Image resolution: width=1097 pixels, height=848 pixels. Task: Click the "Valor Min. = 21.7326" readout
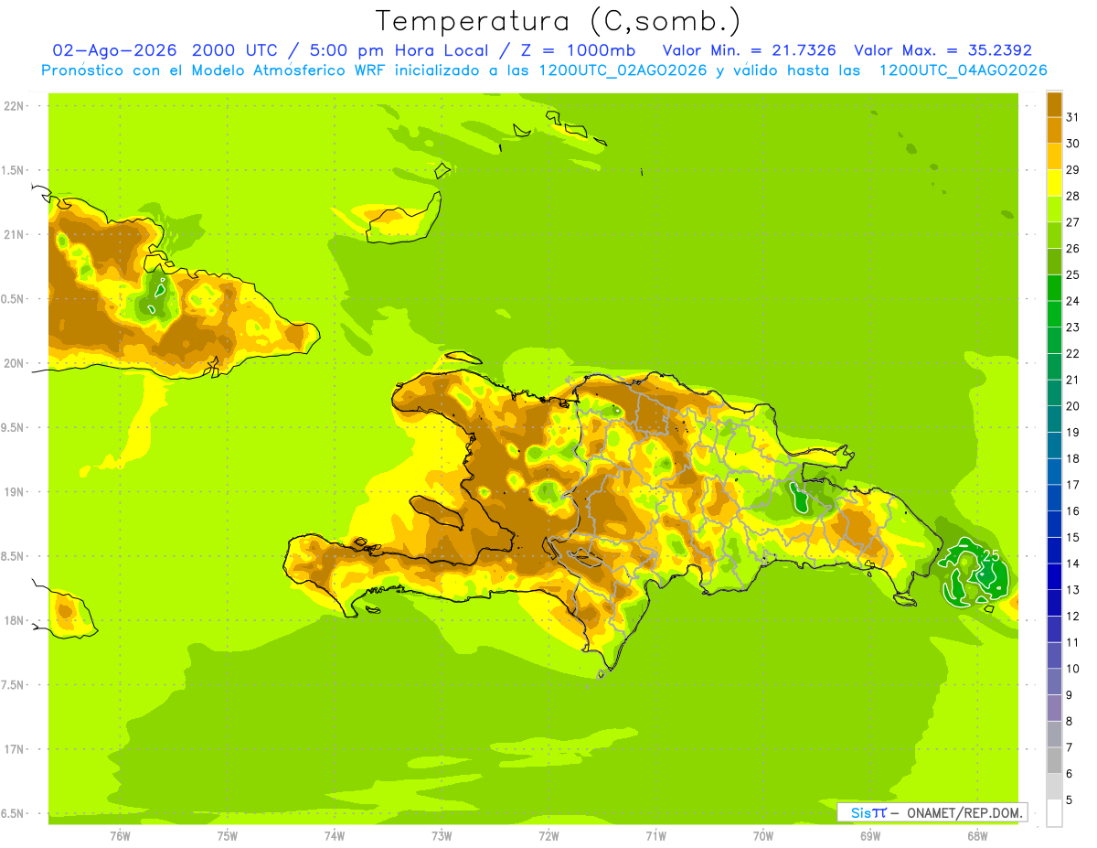coord(750,50)
